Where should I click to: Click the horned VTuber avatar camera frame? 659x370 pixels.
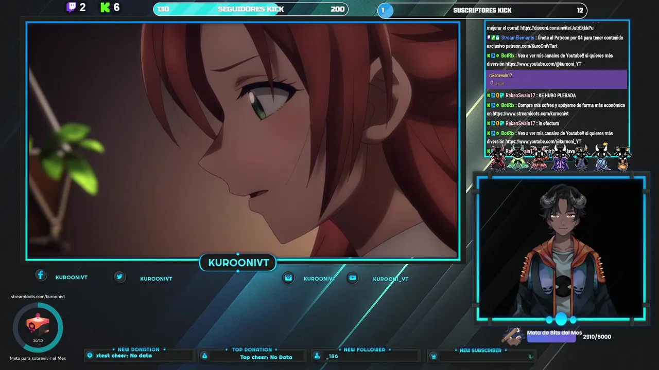pos(561,248)
